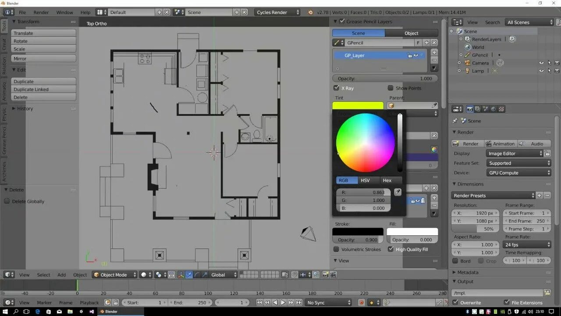Viewport: 561px width, 316px height.
Task: Open the Object Mode dropdown
Action: click(x=114, y=274)
